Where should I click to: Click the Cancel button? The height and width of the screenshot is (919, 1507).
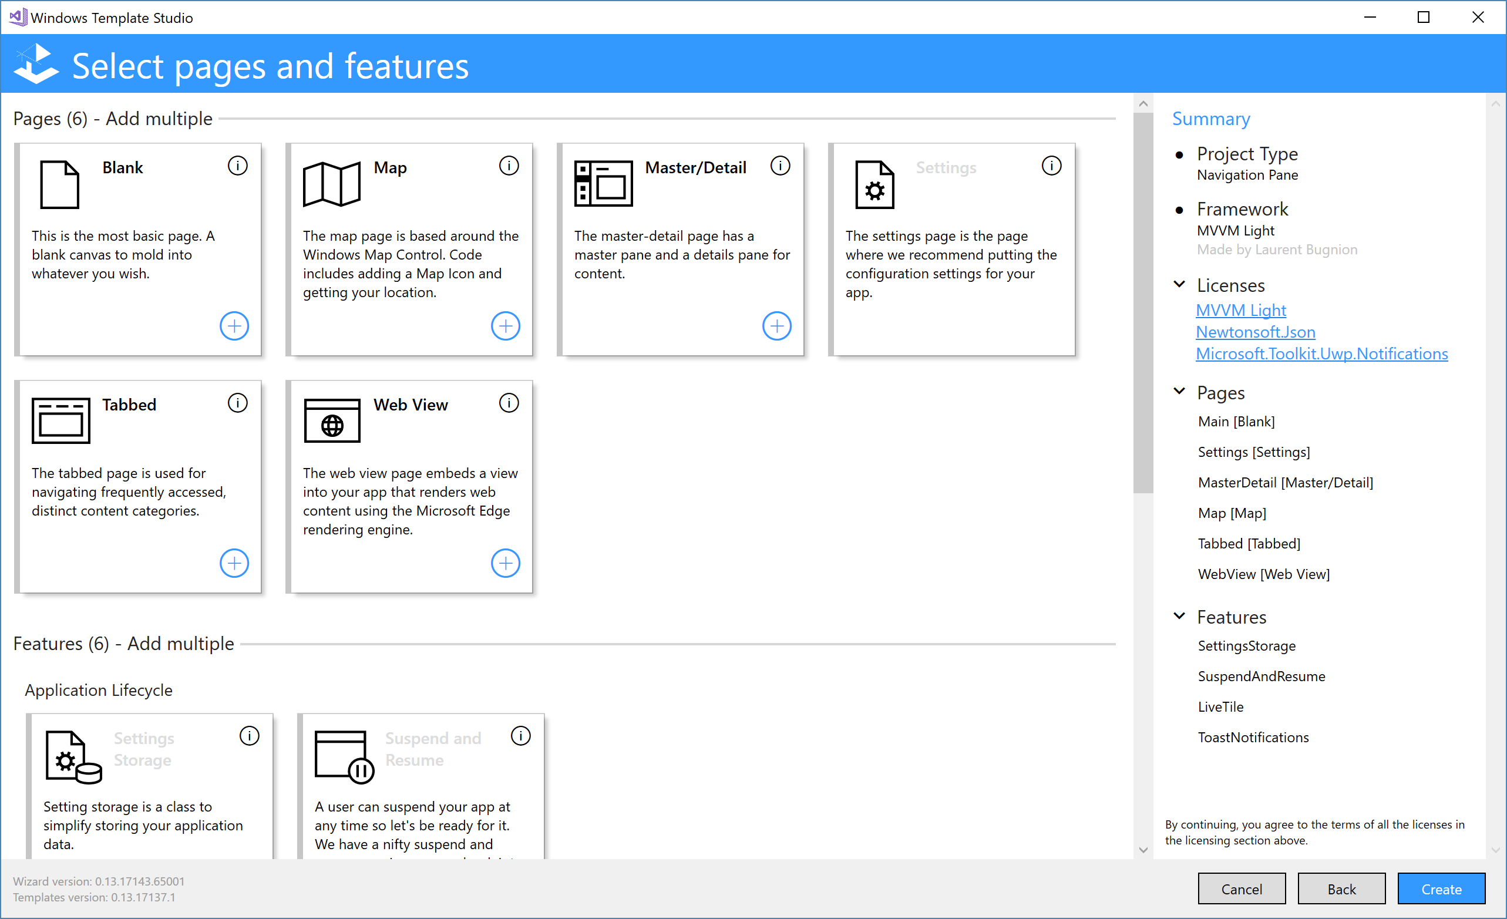1242,889
